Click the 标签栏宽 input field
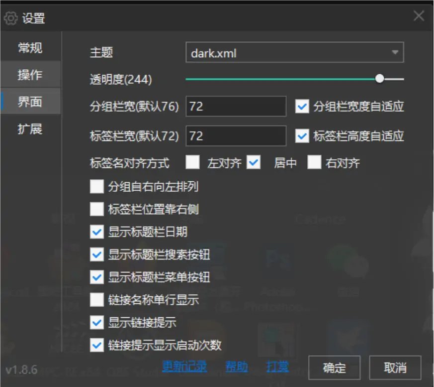 (x=236, y=136)
